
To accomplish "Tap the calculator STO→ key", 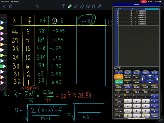I will (x=119, y=111).
